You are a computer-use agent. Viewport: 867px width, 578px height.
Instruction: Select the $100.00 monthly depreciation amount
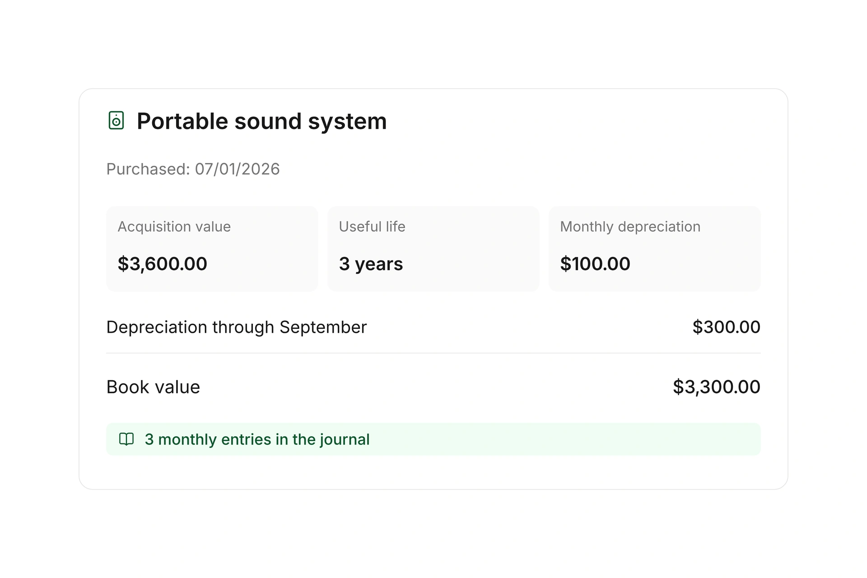pos(595,264)
